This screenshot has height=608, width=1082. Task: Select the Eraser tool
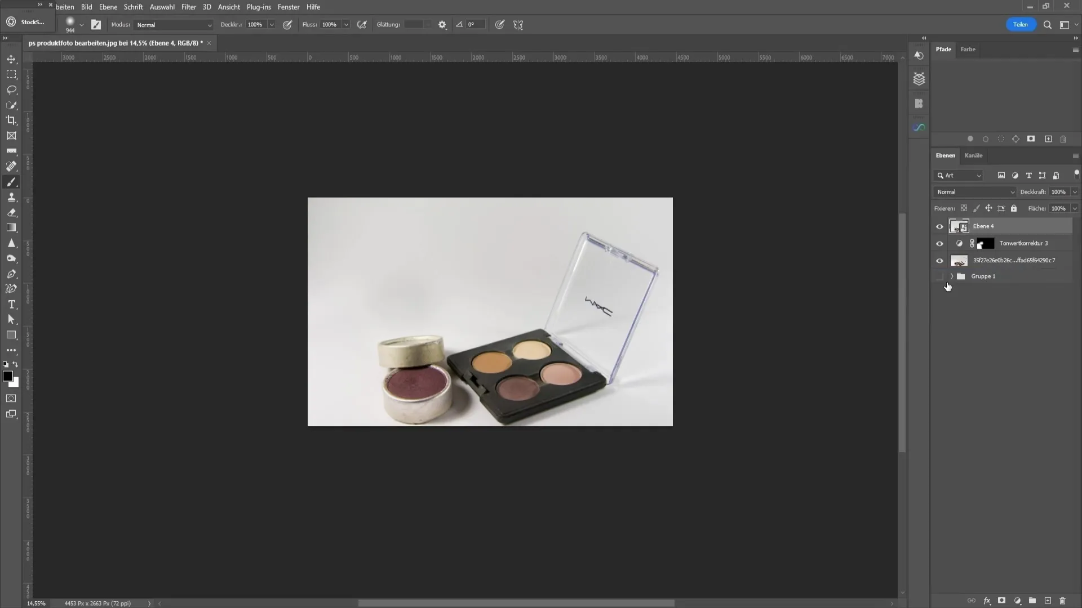tap(11, 212)
